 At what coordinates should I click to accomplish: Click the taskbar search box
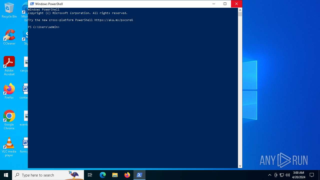click(48, 175)
